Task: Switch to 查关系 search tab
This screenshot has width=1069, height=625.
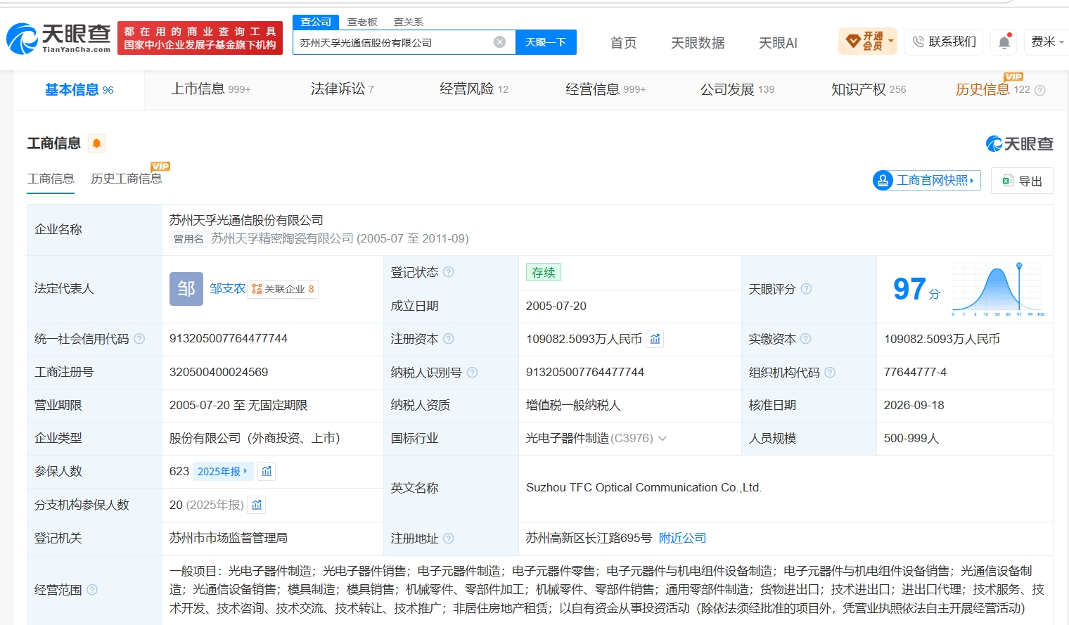Action: pyautogui.click(x=409, y=22)
